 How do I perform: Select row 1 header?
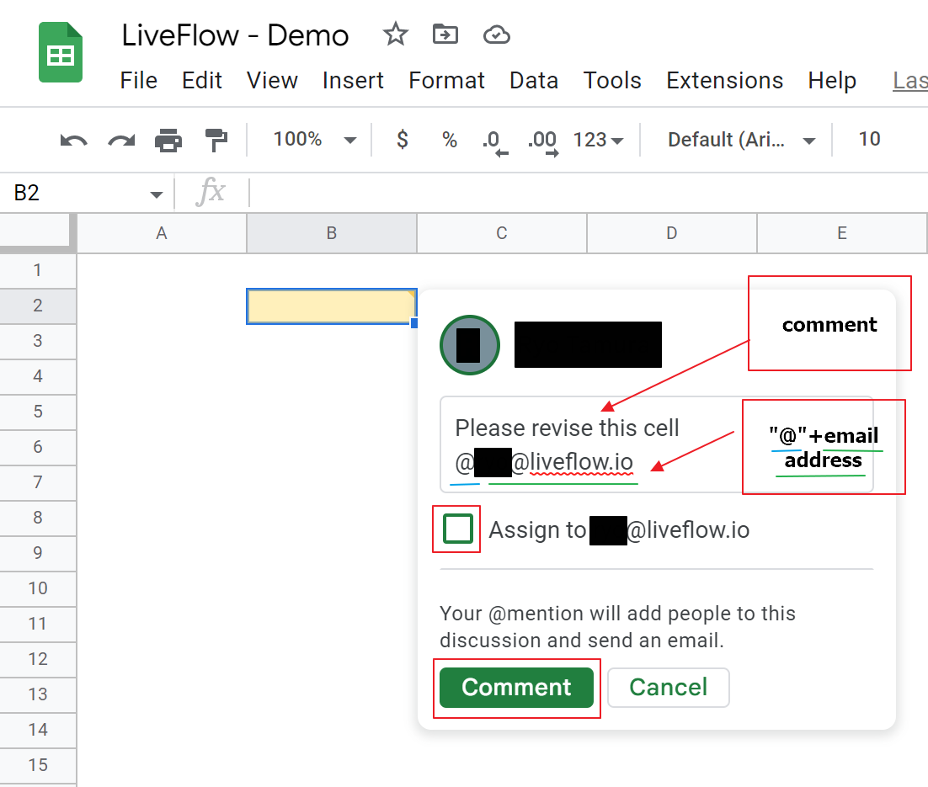(x=38, y=270)
